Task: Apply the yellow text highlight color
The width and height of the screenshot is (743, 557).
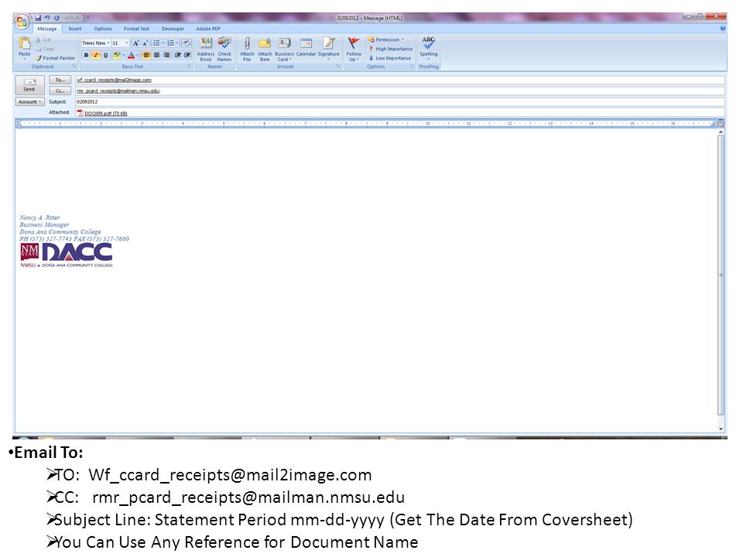Action: (117, 56)
